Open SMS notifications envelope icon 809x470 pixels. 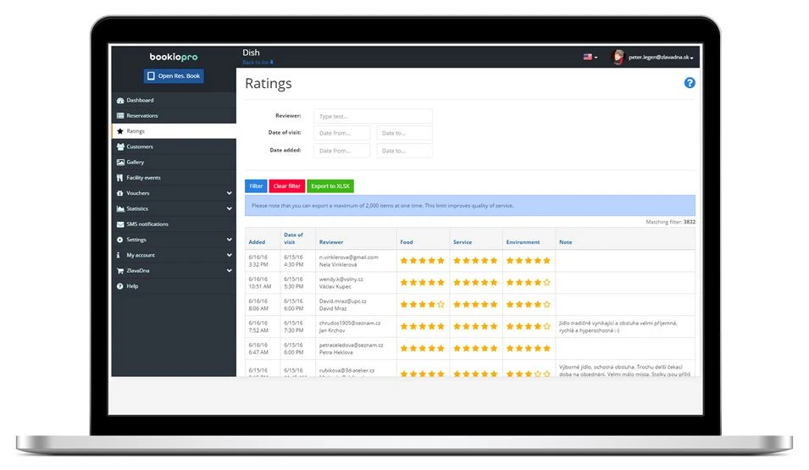tap(120, 224)
